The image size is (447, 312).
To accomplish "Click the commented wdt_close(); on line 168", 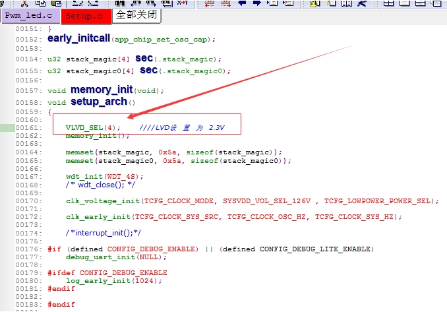I will tap(100, 185).
